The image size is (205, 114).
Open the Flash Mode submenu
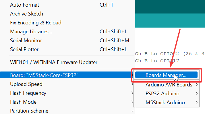[67, 102]
